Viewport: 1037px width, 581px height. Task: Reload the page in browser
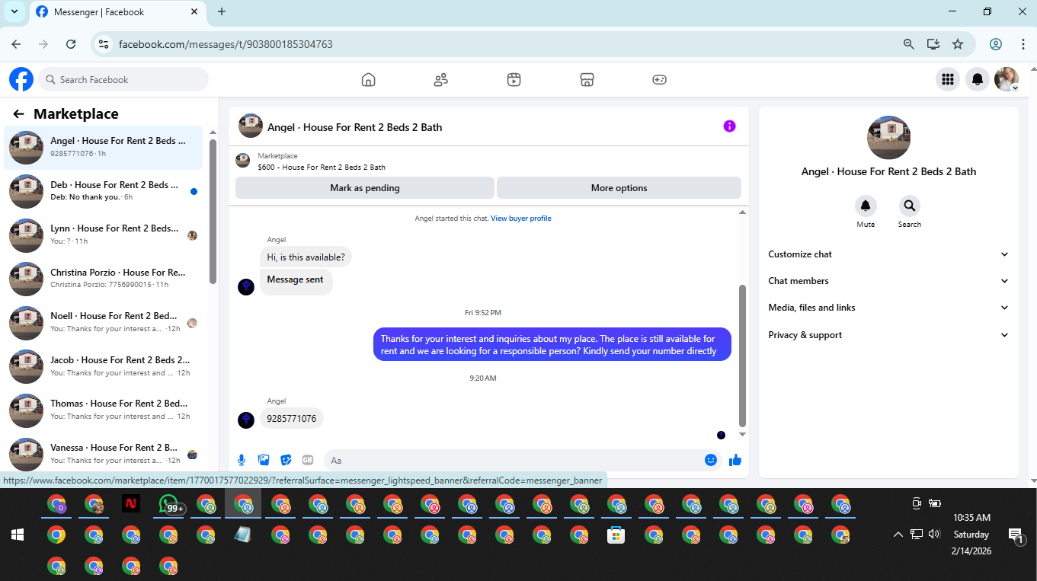click(71, 44)
